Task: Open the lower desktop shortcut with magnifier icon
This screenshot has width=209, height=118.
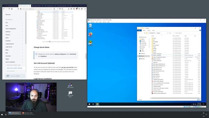Action: (71, 94)
